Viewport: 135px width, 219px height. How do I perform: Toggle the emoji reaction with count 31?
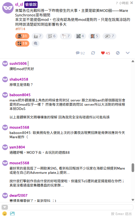point(22,36)
